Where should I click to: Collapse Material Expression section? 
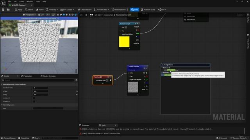2,105
